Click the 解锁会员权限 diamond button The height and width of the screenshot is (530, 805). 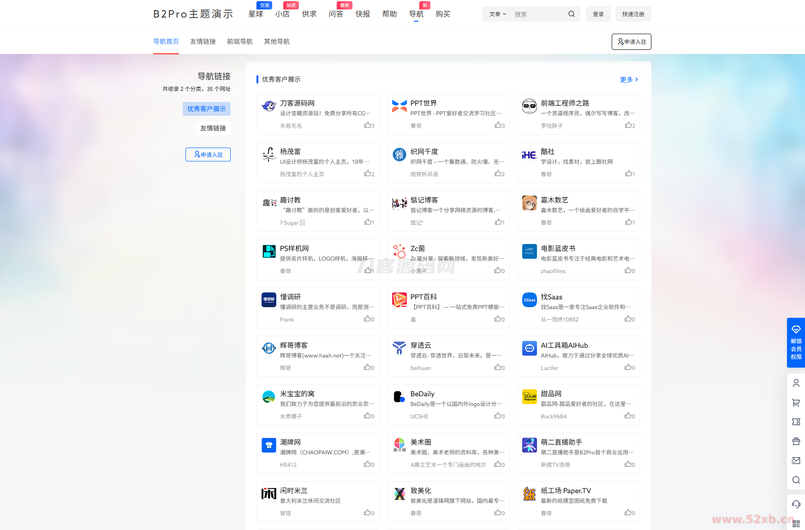(x=796, y=343)
